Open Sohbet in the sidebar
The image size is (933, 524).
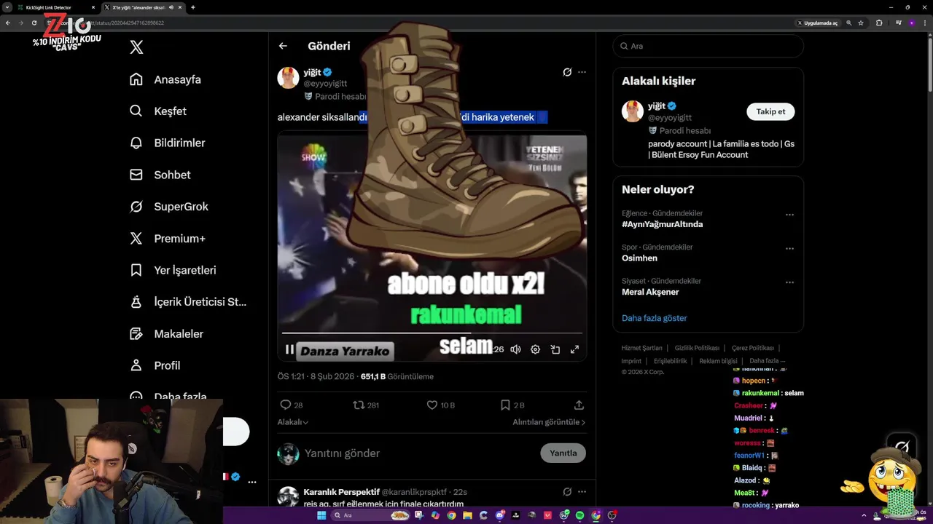coord(160,175)
